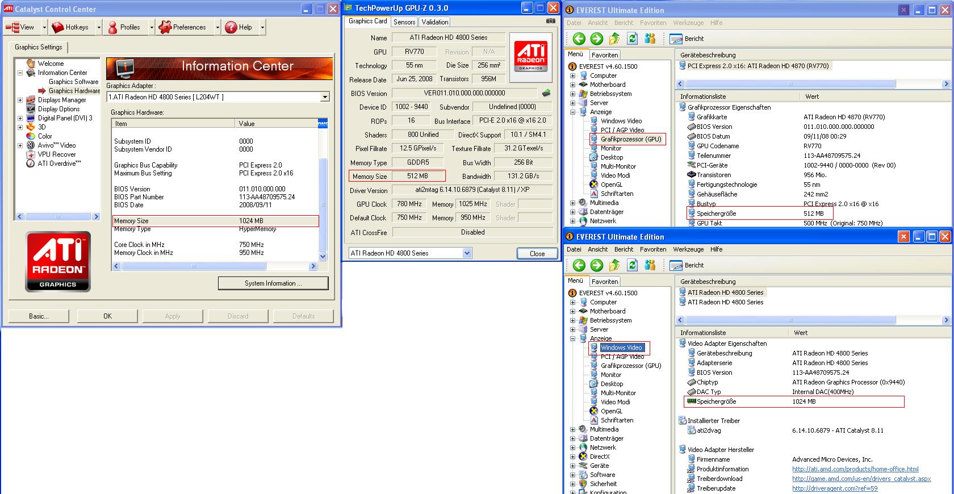This screenshot has height=494, width=954.
Task: Open Favoriten tab in top EVEREST window
Action: point(605,55)
